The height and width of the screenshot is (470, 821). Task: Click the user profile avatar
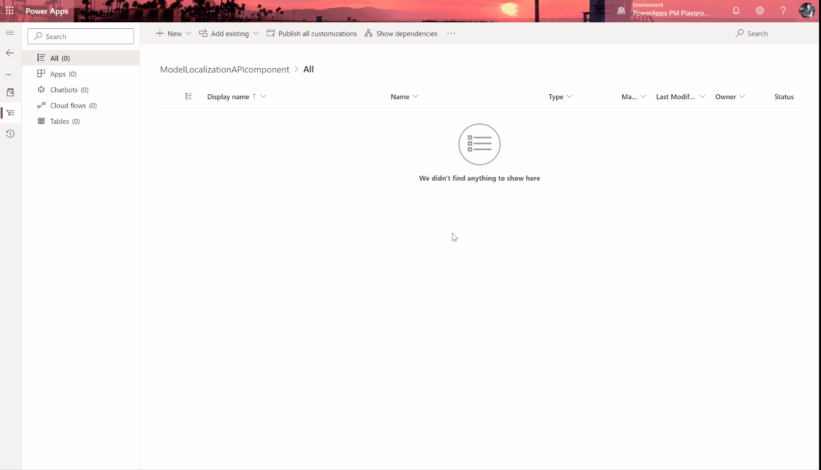[x=807, y=10]
